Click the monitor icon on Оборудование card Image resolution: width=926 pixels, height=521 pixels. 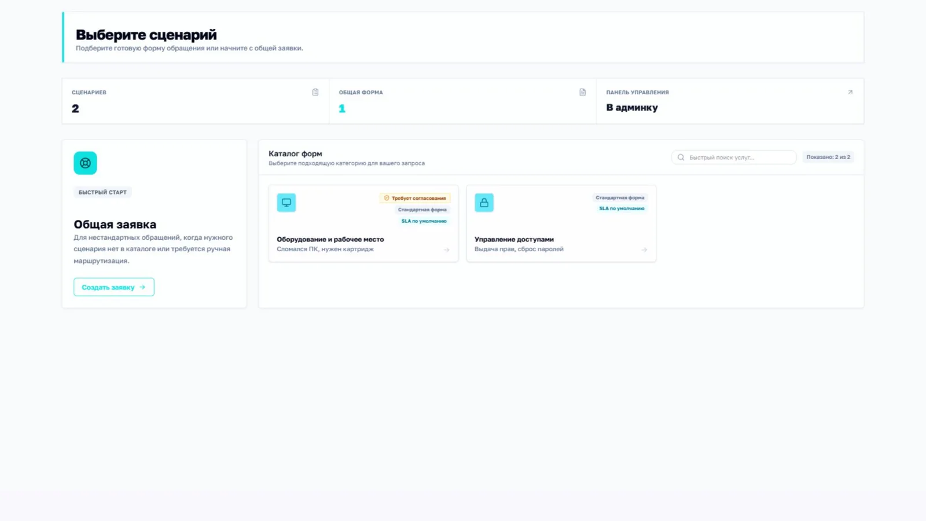(x=286, y=203)
